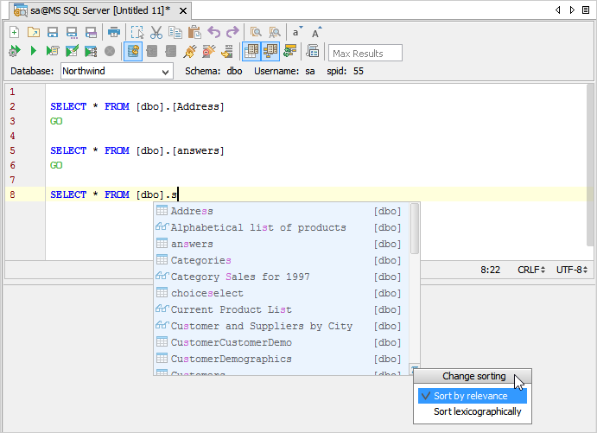Image resolution: width=597 pixels, height=433 pixels.
Task: Click the reconnect arrow server icon
Action: 228,51
